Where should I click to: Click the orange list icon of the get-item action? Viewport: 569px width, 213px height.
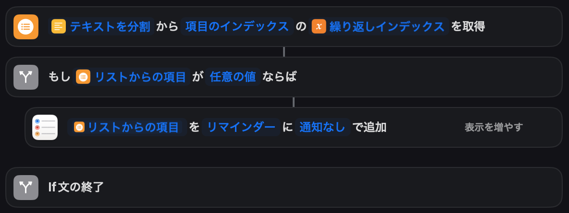click(26, 27)
